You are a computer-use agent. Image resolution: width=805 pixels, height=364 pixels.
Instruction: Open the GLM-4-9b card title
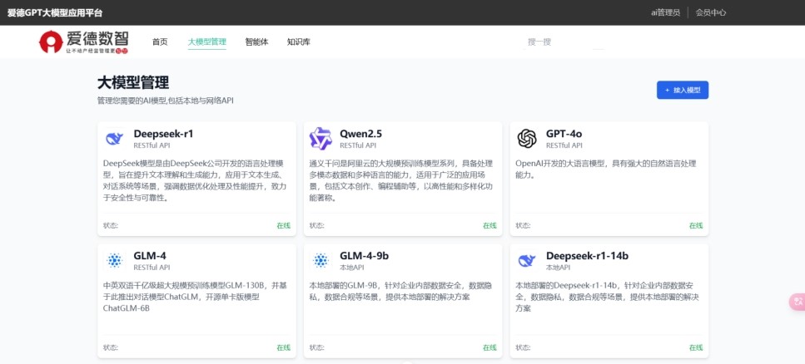tap(365, 256)
